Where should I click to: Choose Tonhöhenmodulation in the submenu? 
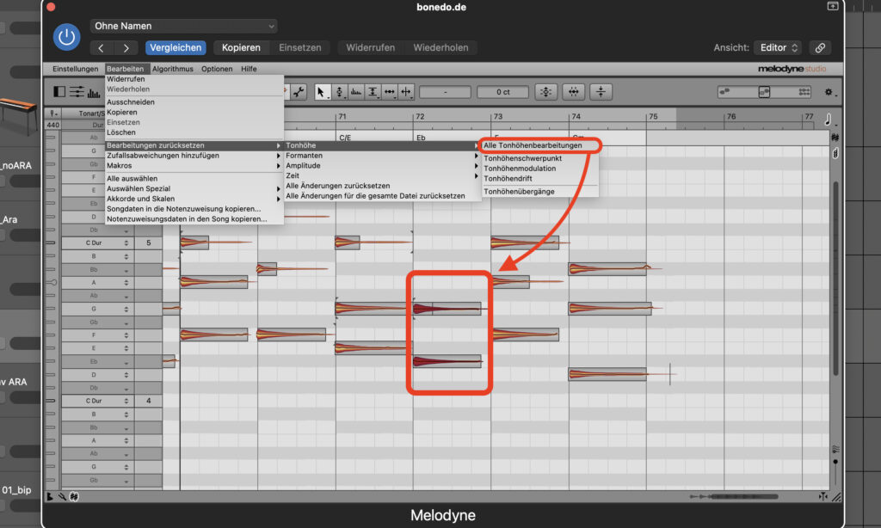[x=540, y=169]
